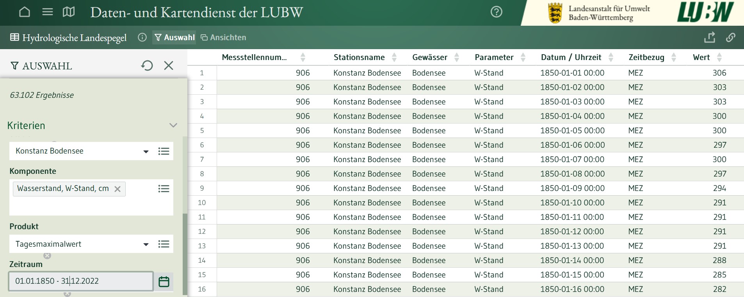The height and width of the screenshot is (297, 744).
Task: Remove Wasserstand, W-Stand, cm tag
Action: [117, 189]
